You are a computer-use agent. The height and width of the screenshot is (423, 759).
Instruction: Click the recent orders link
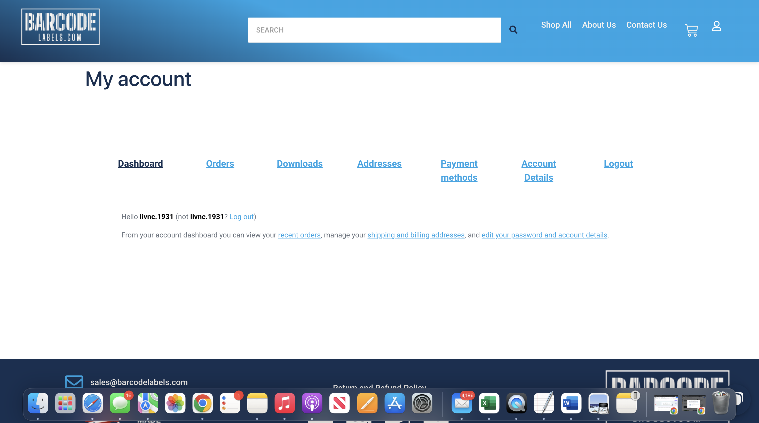click(299, 235)
